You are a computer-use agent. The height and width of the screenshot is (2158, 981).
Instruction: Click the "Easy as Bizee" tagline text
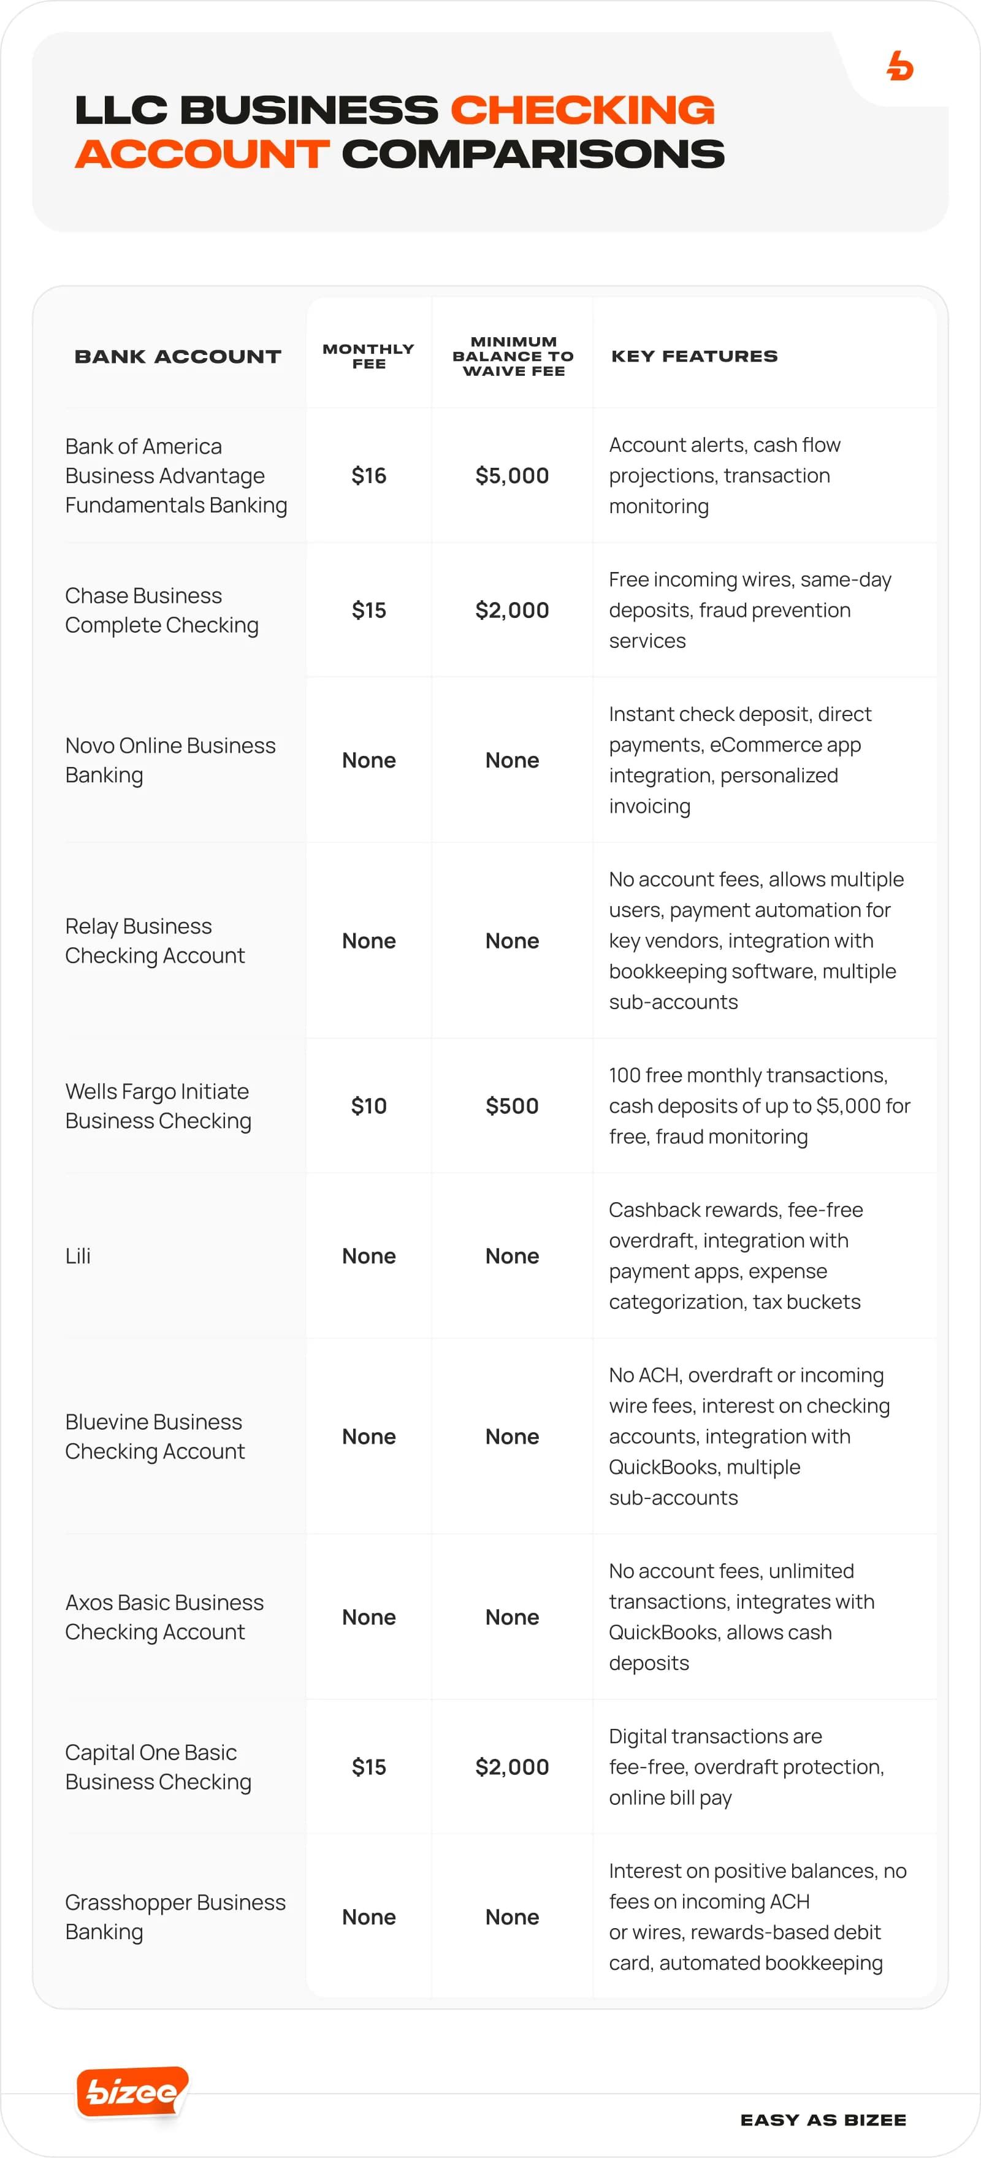[x=823, y=2119]
